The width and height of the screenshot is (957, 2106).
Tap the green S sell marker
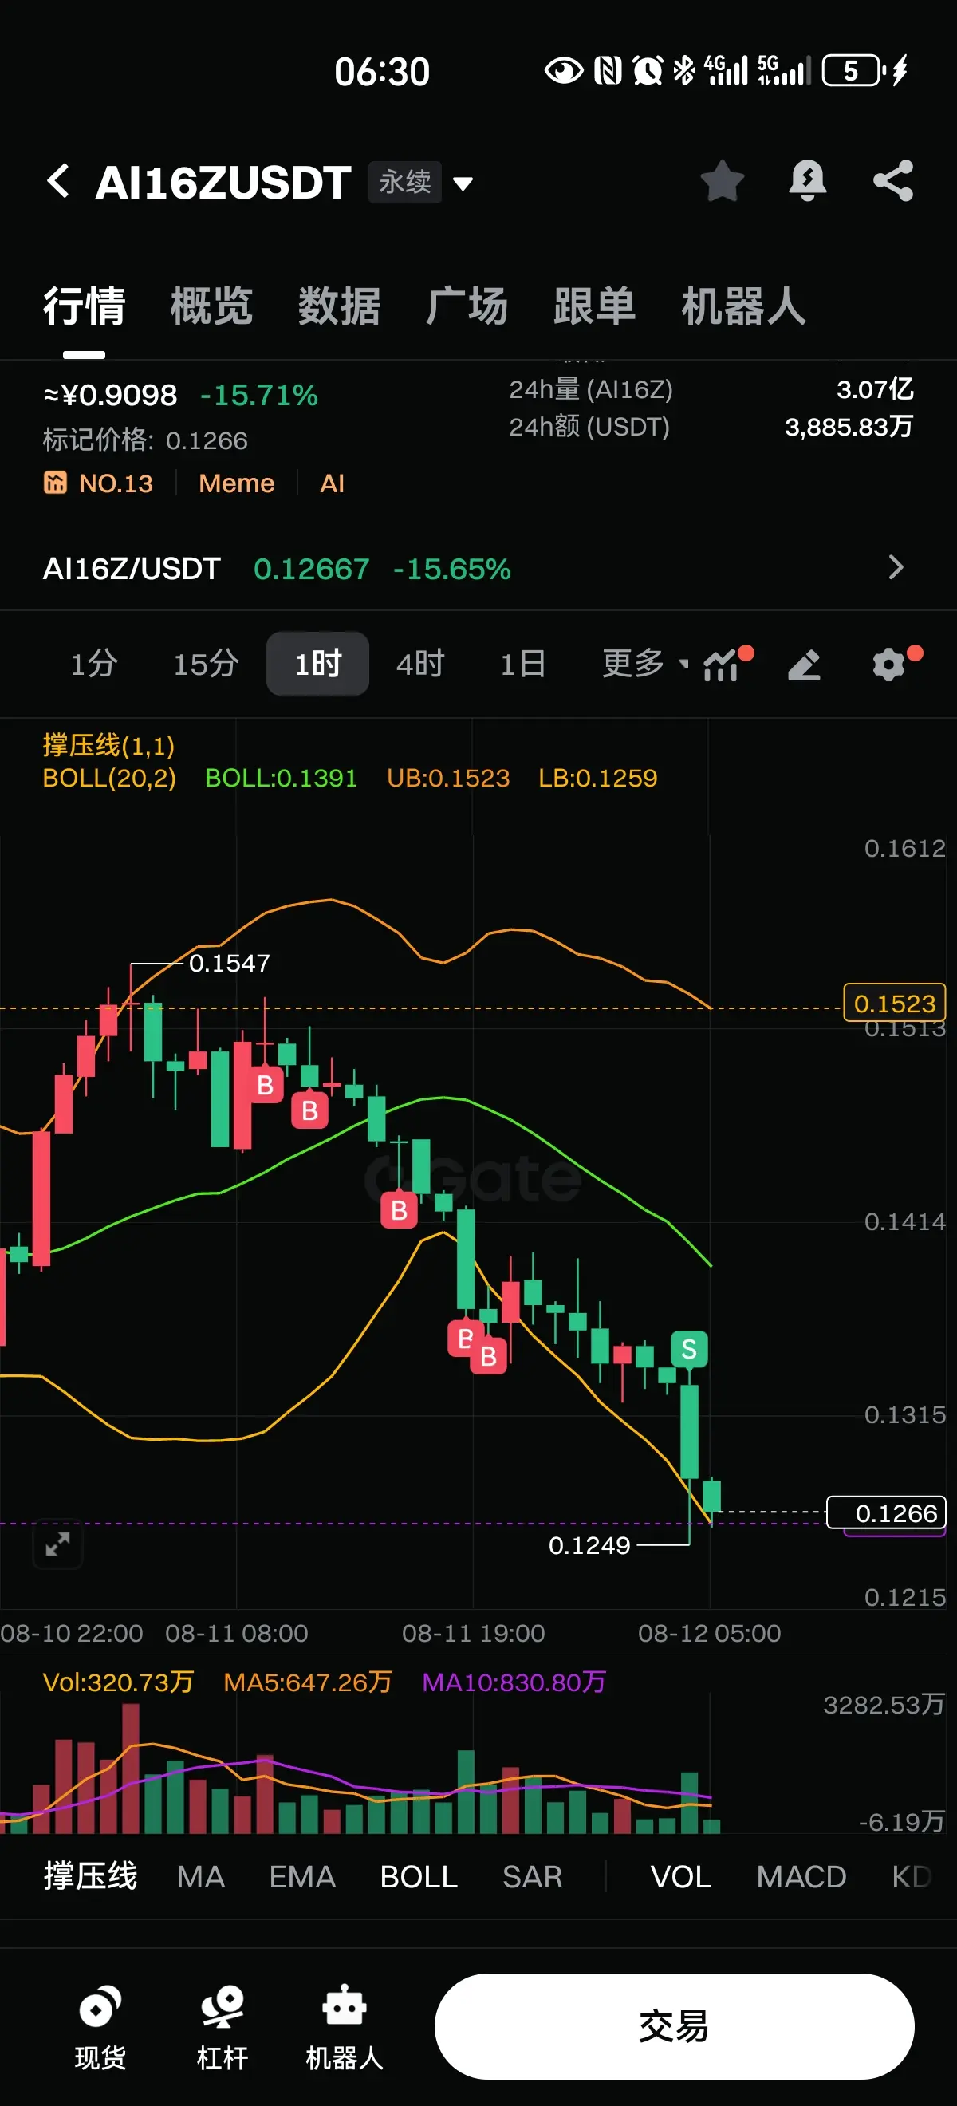689,1349
